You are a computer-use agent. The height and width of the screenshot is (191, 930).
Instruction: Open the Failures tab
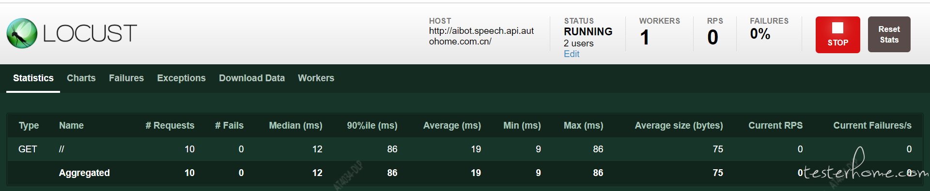(x=126, y=78)
